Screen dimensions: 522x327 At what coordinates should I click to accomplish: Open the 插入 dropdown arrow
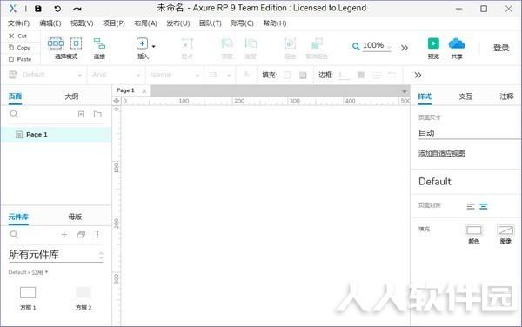tap(153, 46)
